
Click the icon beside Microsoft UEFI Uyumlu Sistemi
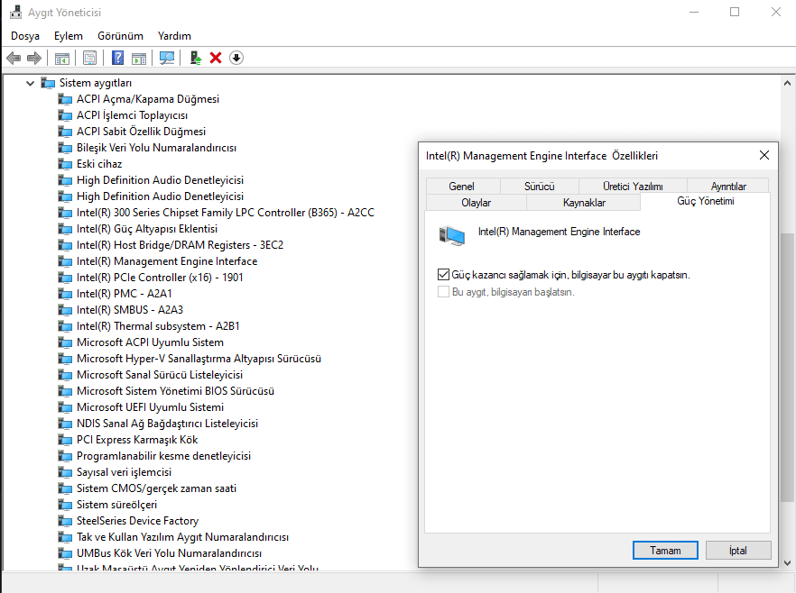click(65, 407)
